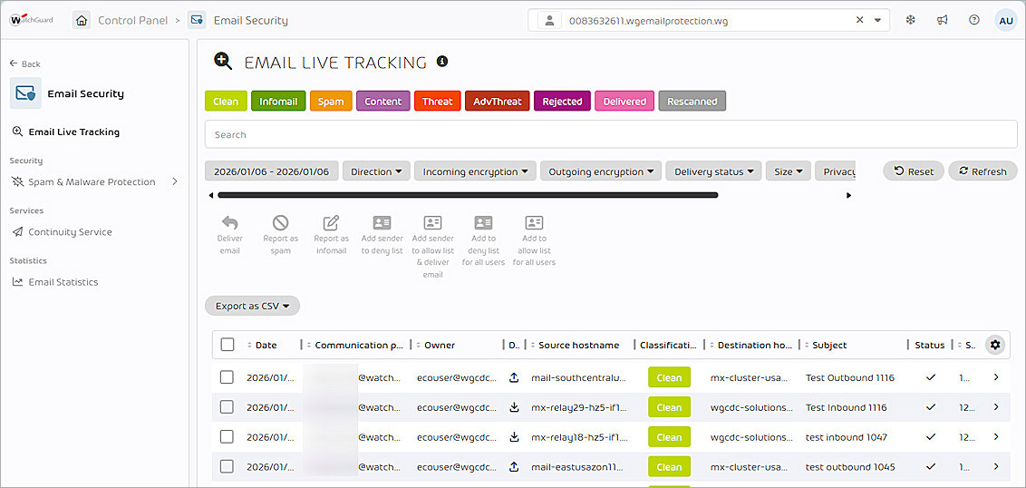Image resolution: width=1026 pixels, height=488 pixels.
Task: Click the Email Security envelope icon in sidebar
Action: tap(25, 93)
